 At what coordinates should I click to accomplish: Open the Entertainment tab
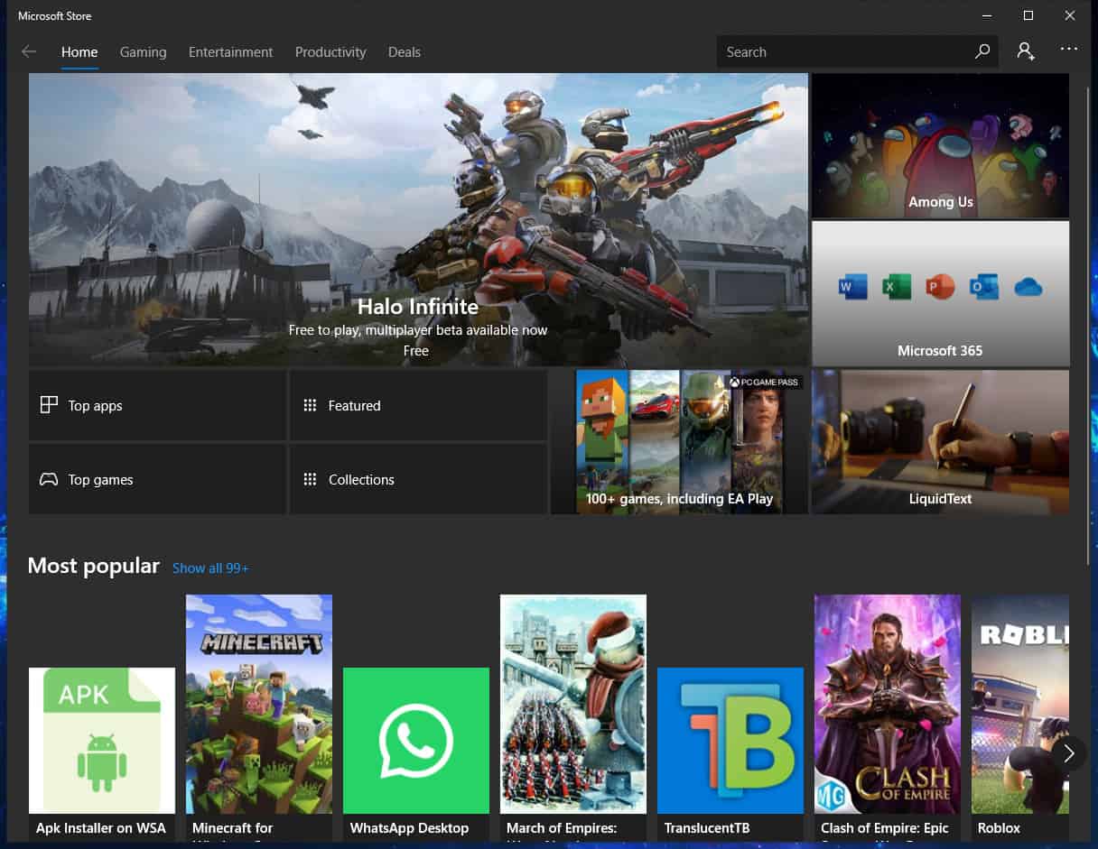pos(230,52)
